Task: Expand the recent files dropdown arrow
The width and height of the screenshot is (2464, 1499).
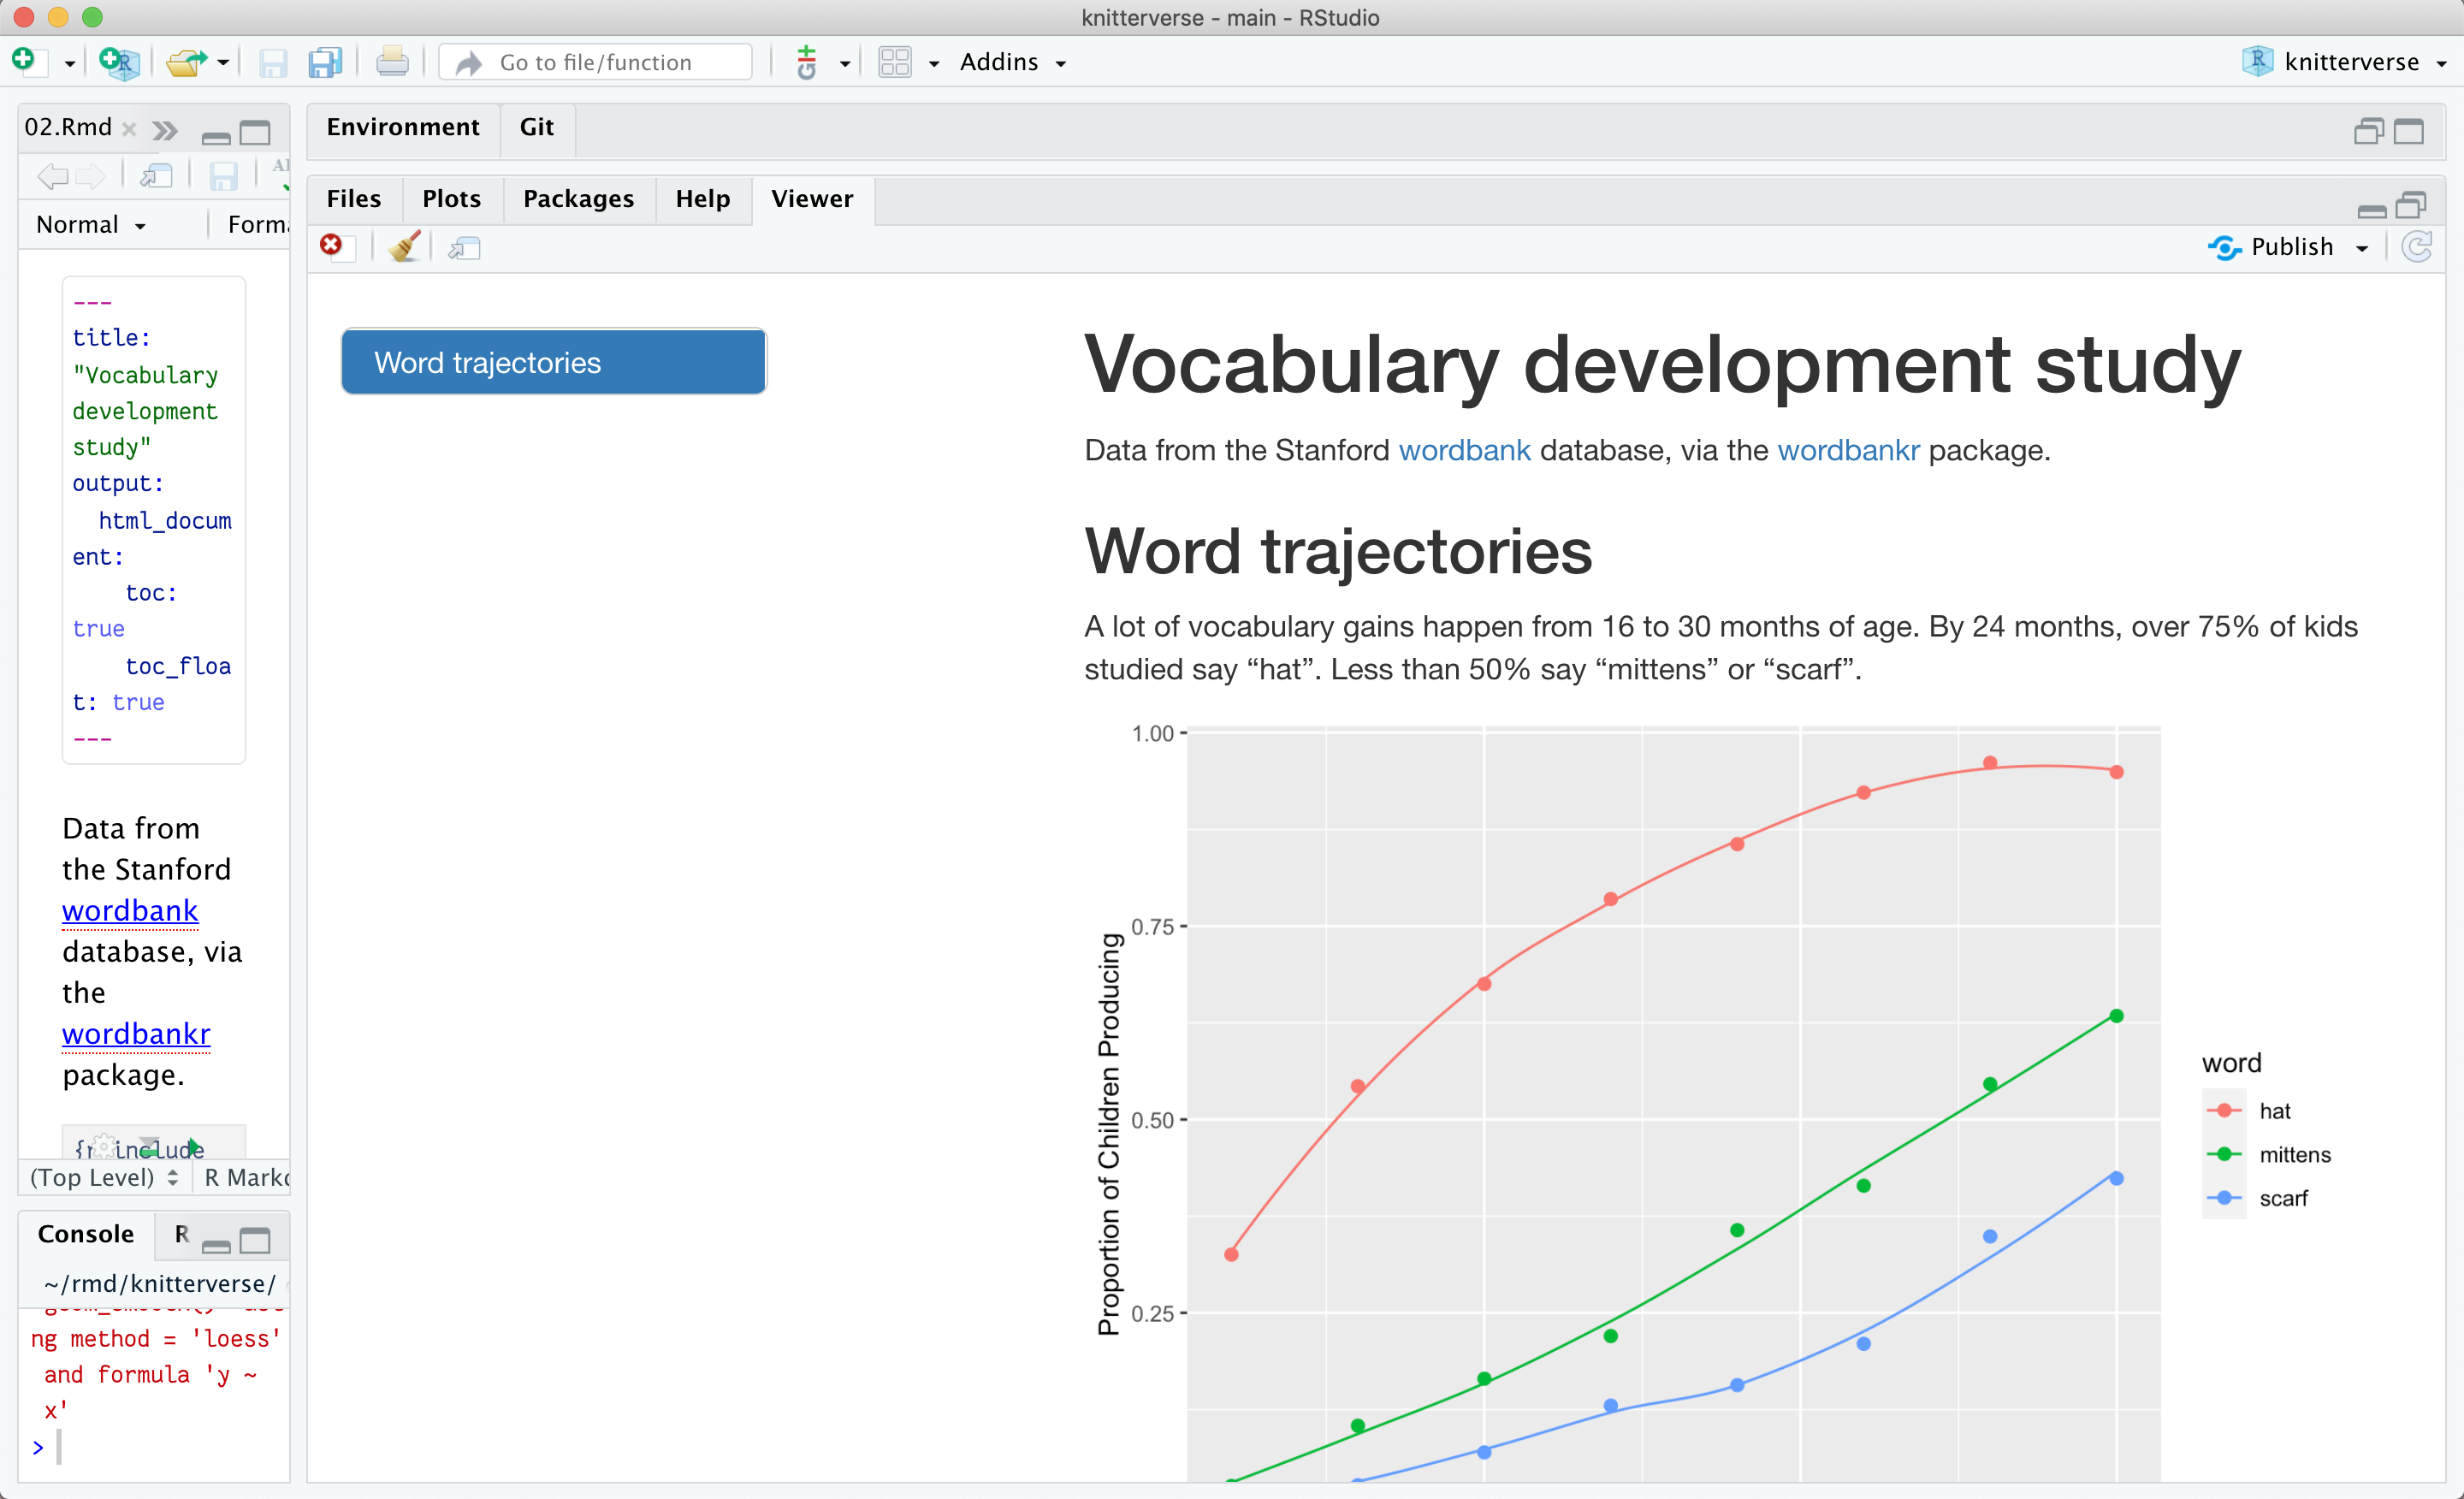Action: [223, 63]
